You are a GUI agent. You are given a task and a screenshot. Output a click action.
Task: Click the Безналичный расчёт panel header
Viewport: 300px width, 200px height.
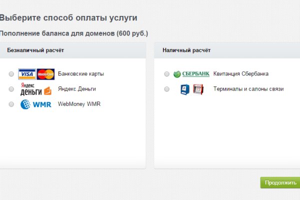click(35, 50)
